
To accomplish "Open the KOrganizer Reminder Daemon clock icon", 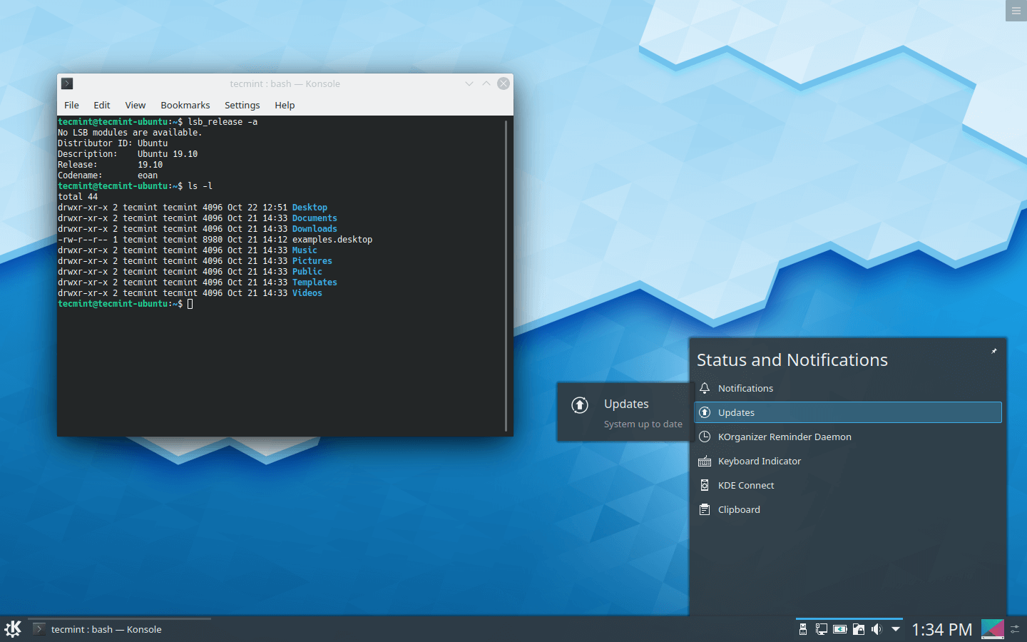I will click(x=705, y=437).
